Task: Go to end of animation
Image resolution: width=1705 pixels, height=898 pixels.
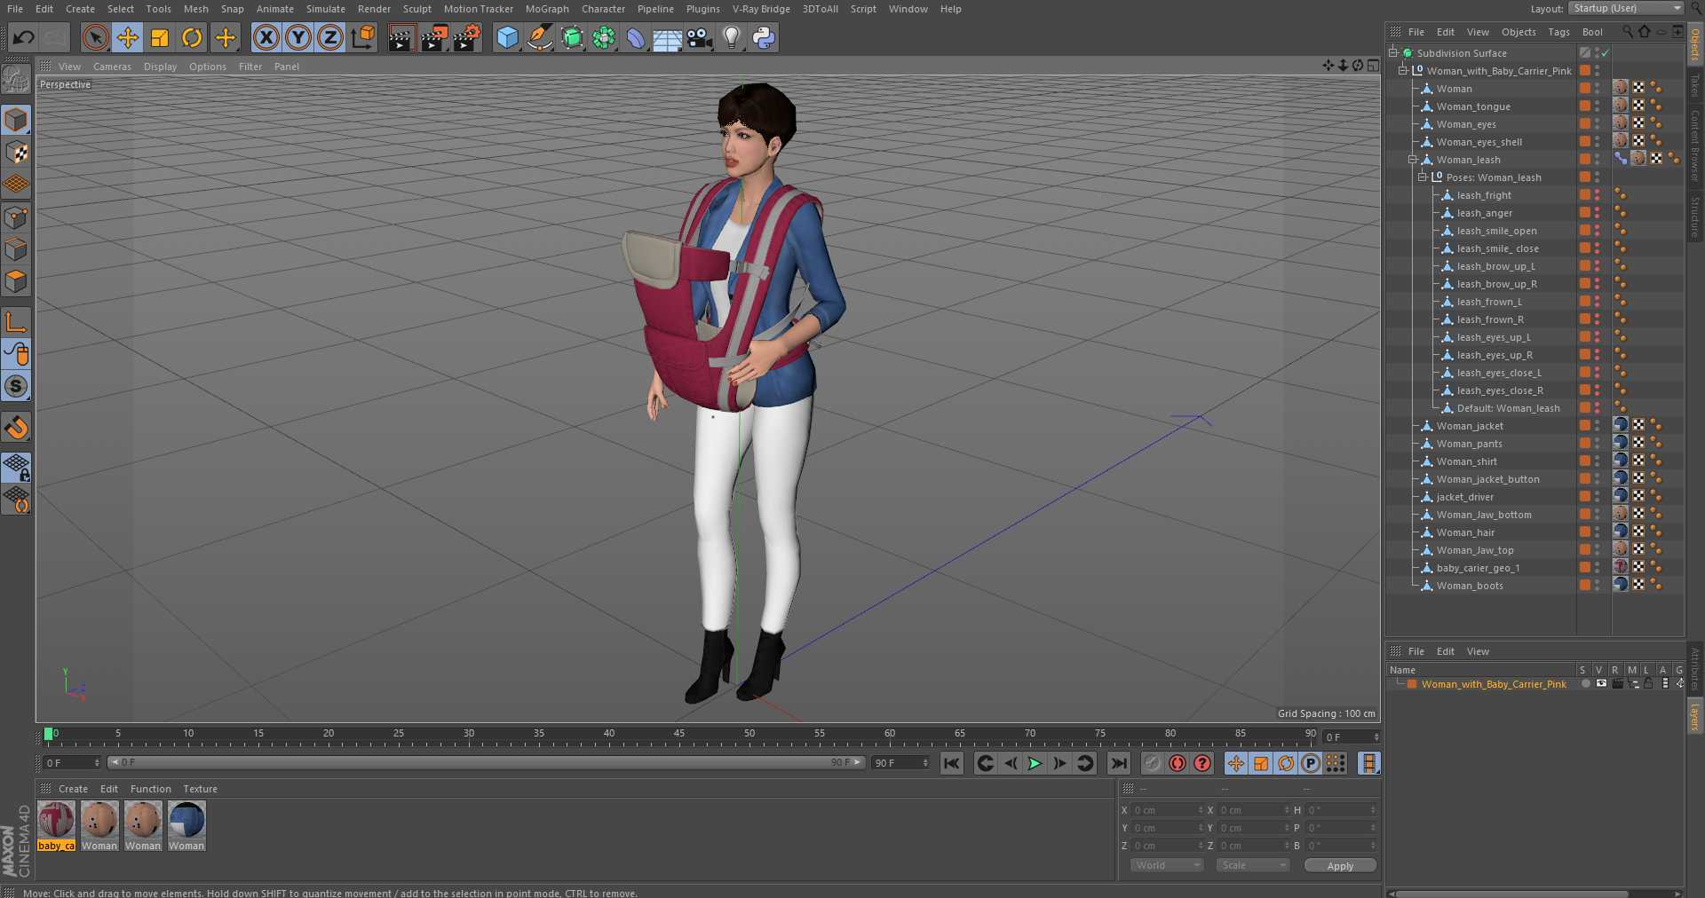Action: click(x=1119, y=763)
